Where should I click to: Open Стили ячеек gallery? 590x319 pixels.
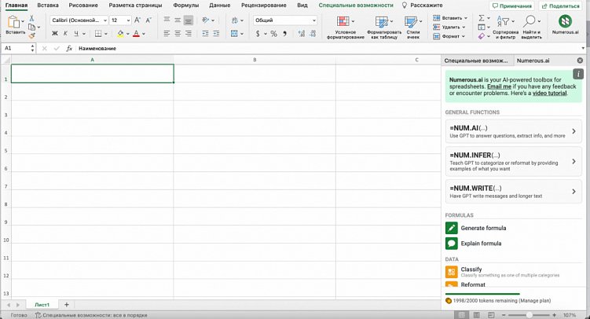pos(412,27)
